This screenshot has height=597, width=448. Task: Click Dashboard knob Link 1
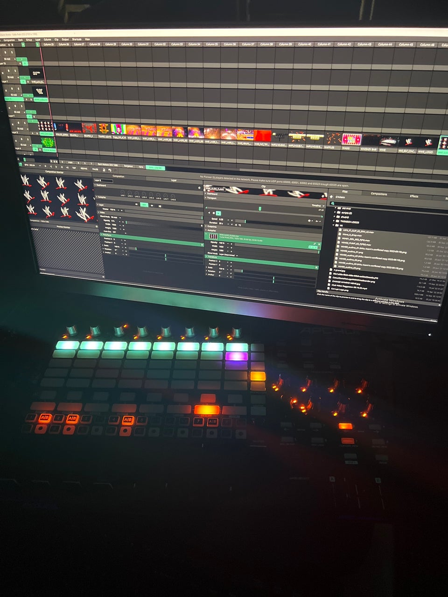click(123, 192)
